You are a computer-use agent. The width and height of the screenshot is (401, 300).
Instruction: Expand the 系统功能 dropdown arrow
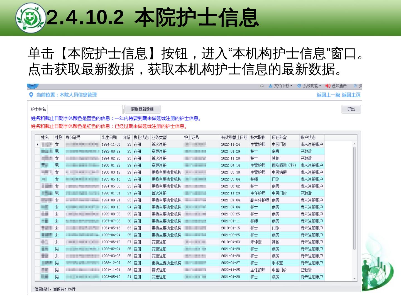[320, 86]
